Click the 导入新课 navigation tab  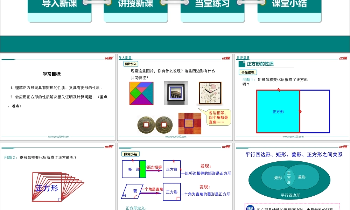[x=59, y=4]
